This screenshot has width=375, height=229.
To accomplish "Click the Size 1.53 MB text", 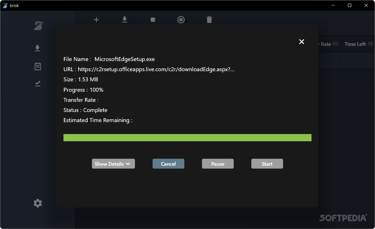I will pos(81,79).
